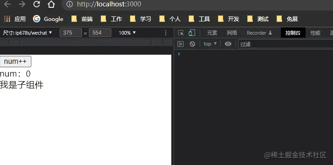Viewport: 333px width, 165px height.
Task: Switch to the Recorder tab
Action: point(259,33)
